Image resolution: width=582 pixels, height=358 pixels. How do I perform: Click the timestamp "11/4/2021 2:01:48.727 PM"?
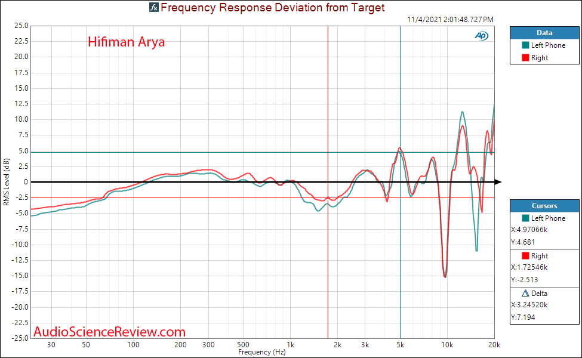[x=450, y=19]
